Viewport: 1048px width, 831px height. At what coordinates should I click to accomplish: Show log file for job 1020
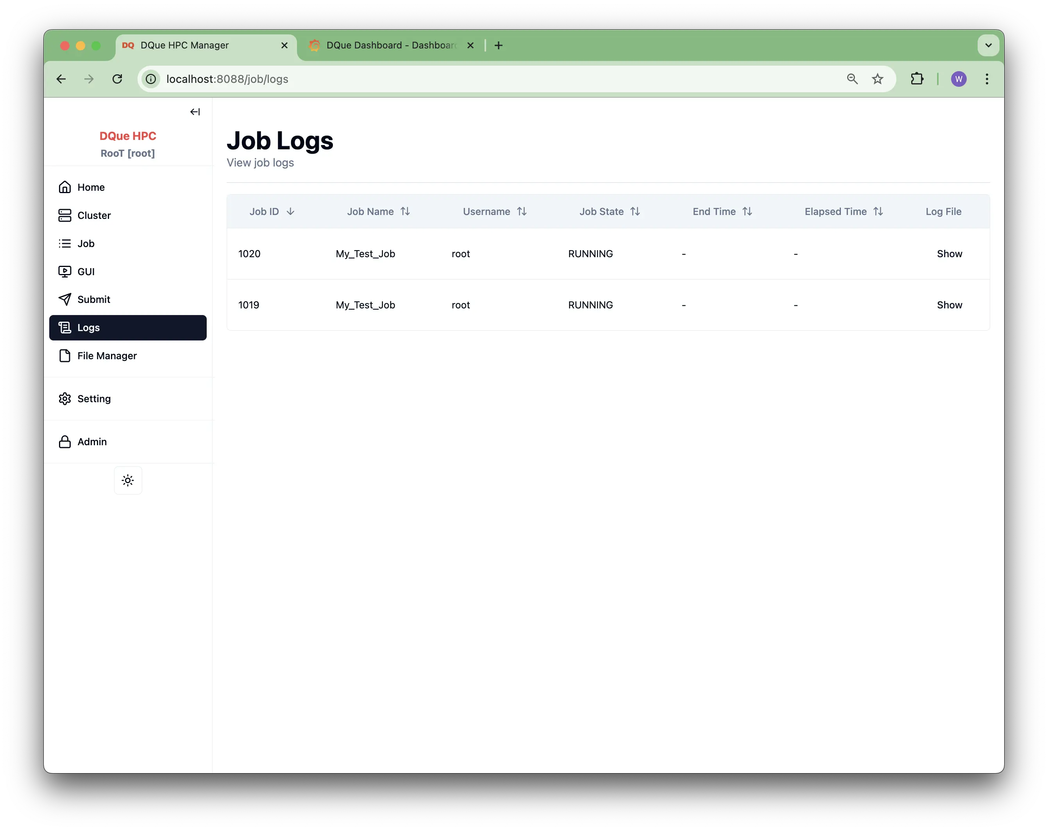coord(949,254)
